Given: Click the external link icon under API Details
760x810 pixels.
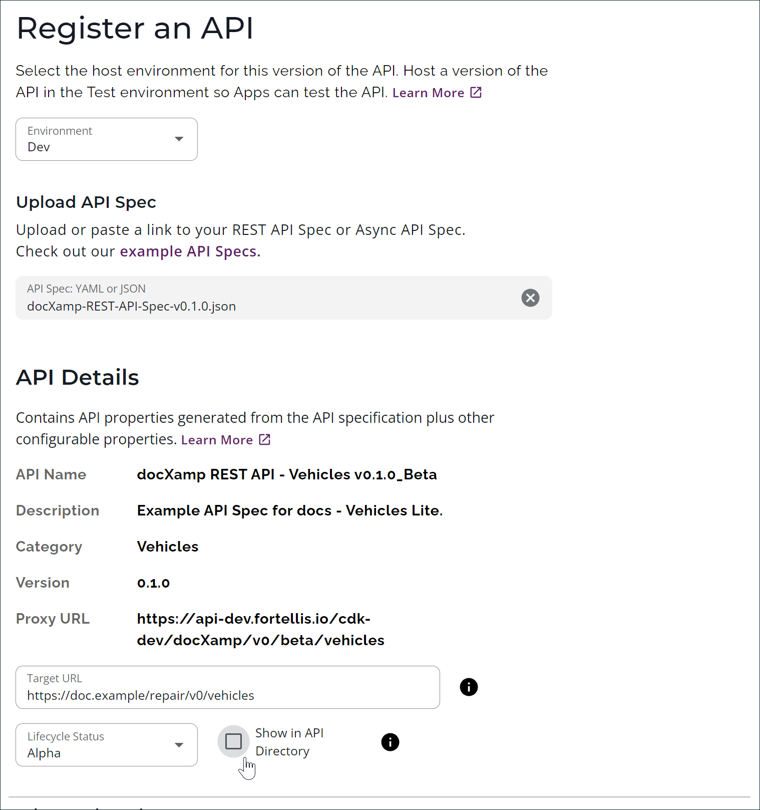Looking at the screenshot, I should (x=264, y=439).
